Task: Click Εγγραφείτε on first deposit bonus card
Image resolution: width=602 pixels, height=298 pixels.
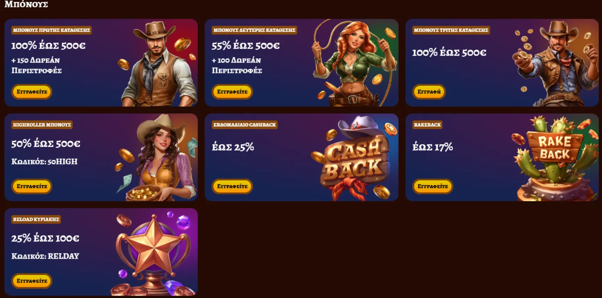Action: [32, 92]
